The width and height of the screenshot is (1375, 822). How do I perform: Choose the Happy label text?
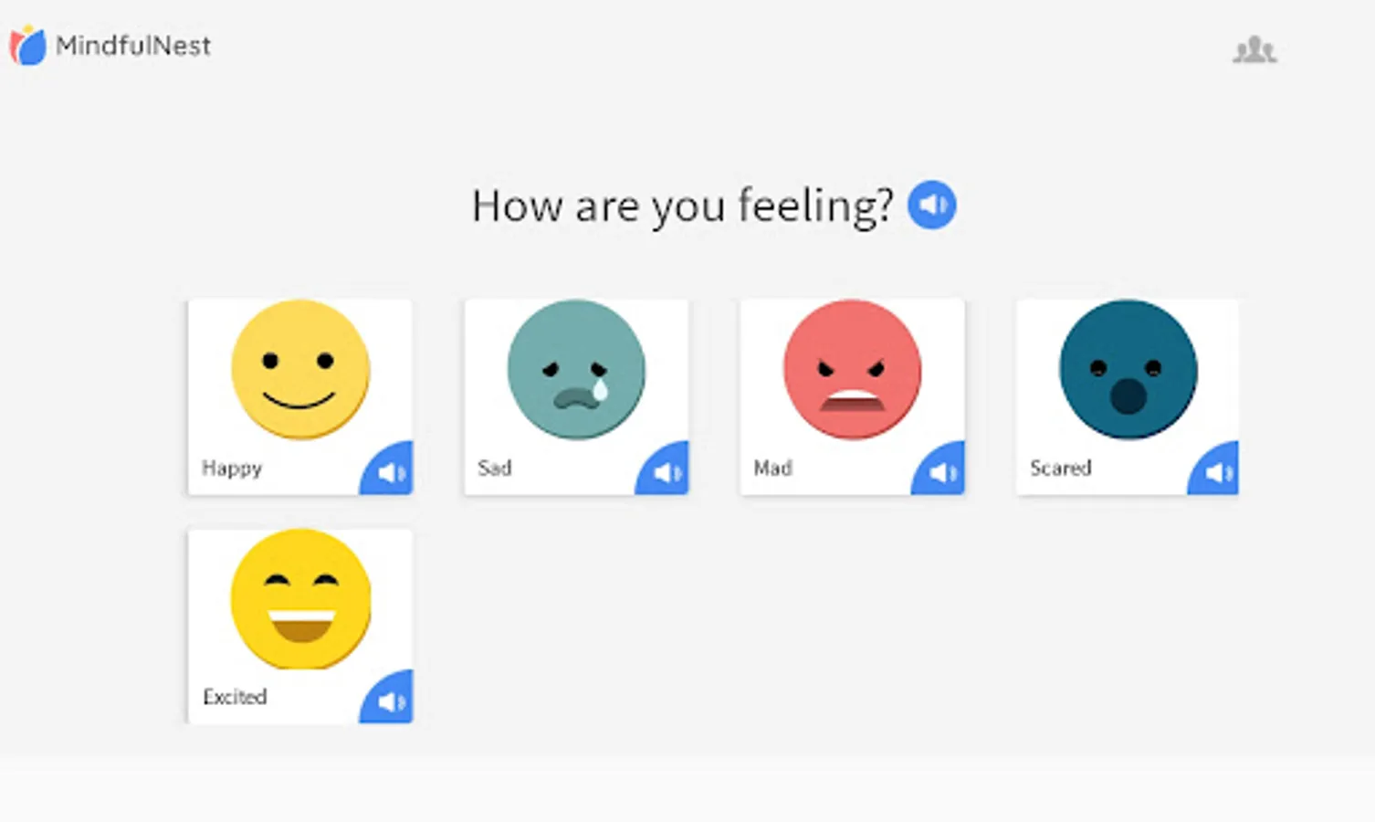click(x=232, y=469)
